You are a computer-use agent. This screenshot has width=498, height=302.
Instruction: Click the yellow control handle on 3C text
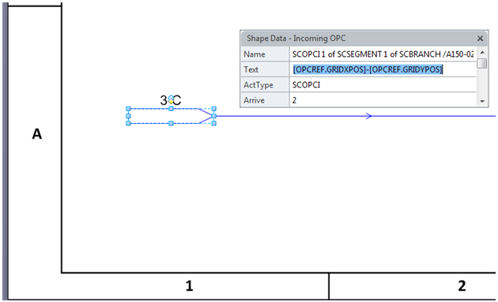(x=171, y=102)
